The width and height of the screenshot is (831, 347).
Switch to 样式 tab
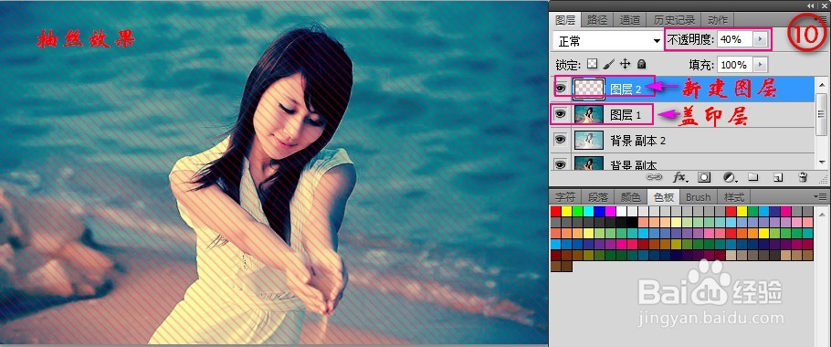point(734,197)
